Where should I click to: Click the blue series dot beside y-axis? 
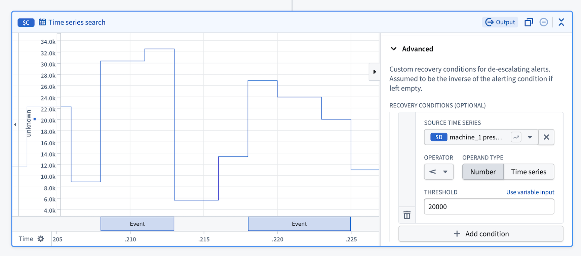35,119
